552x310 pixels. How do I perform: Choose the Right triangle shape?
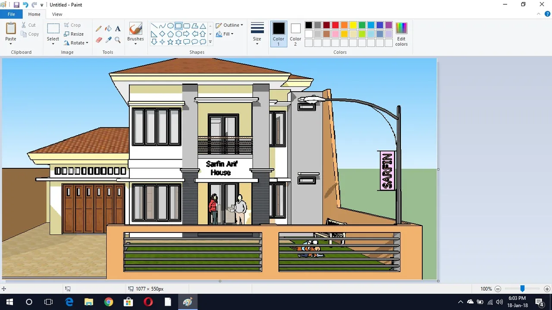[x=154, y=34]
